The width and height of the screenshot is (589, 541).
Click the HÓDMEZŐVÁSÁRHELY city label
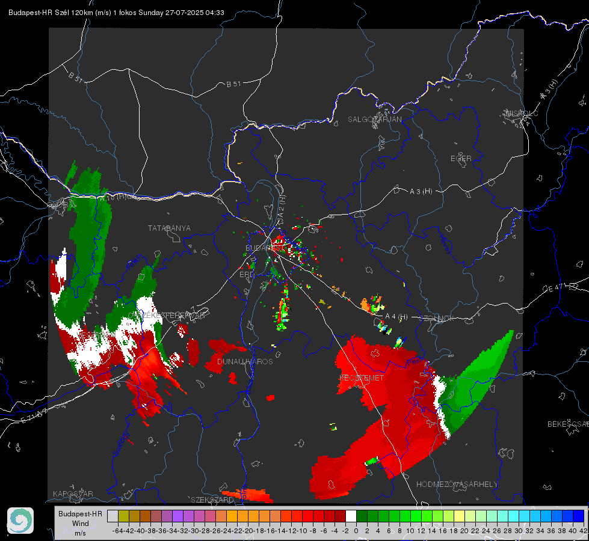(457, 484)
